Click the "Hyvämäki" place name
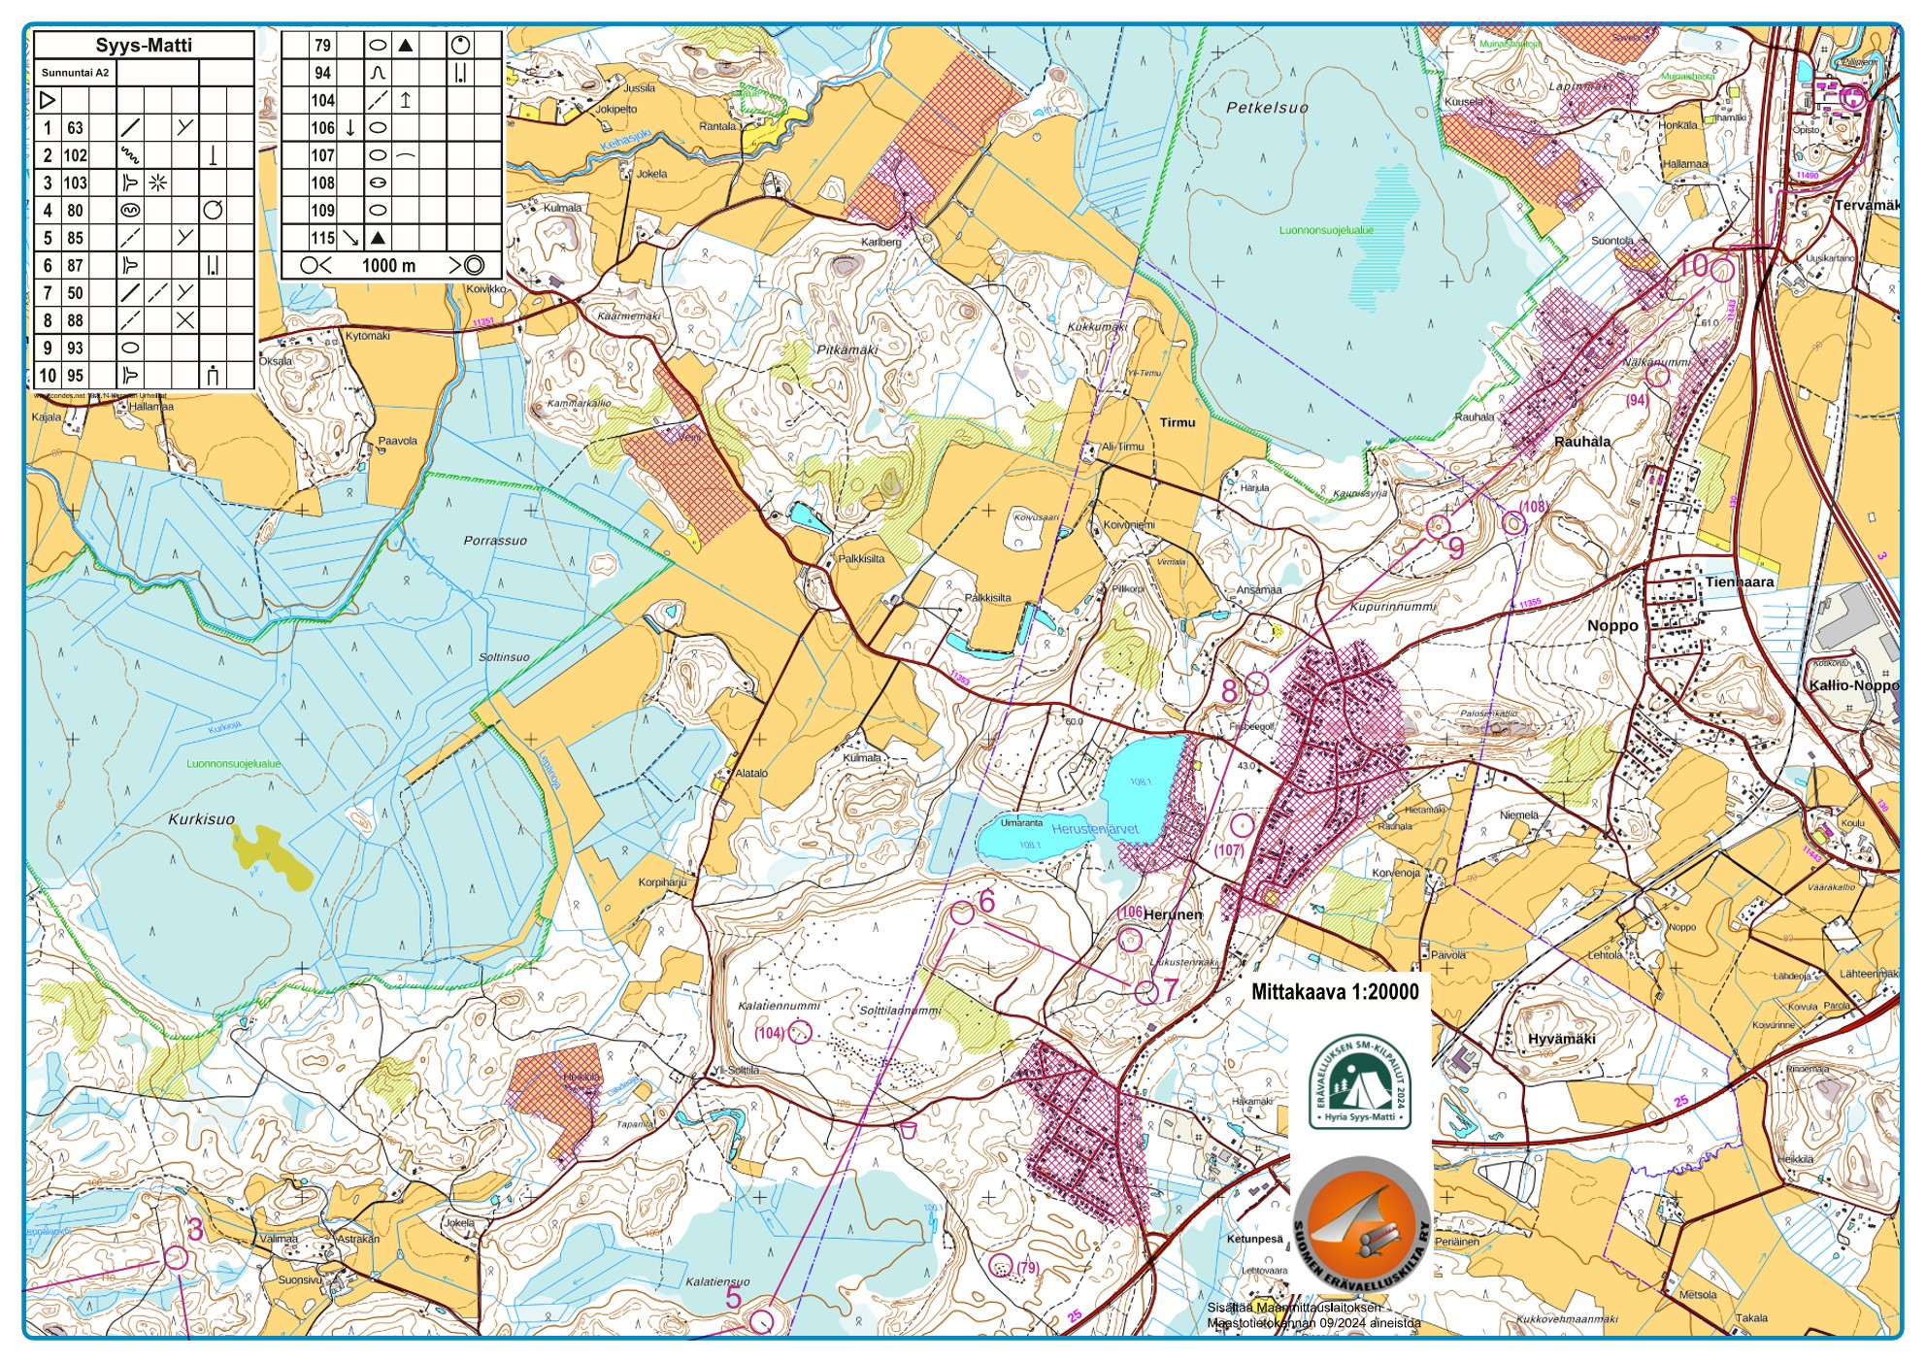Image resolution: width=1926 pixels, height=1362 pixels. coord(1562,1039)
